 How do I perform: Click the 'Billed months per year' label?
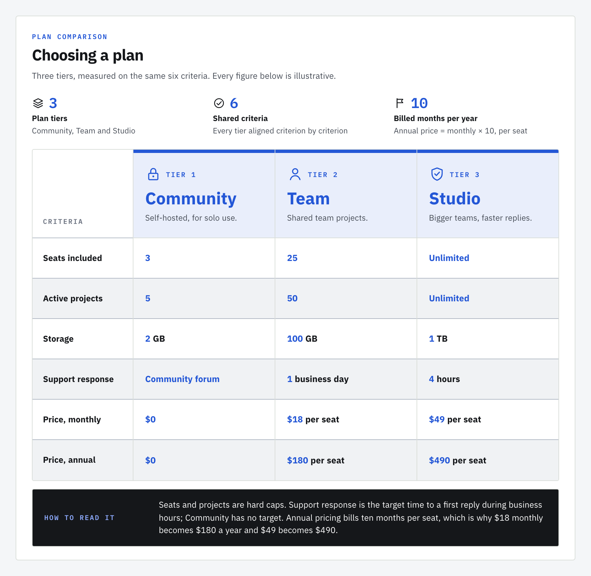coord(435,118)
